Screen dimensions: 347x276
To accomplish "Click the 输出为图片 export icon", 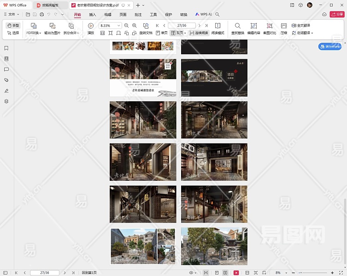I will 52,26.
